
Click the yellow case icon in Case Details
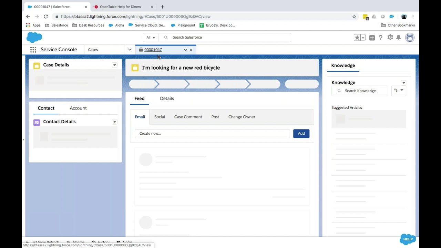[x=37, y=65]
